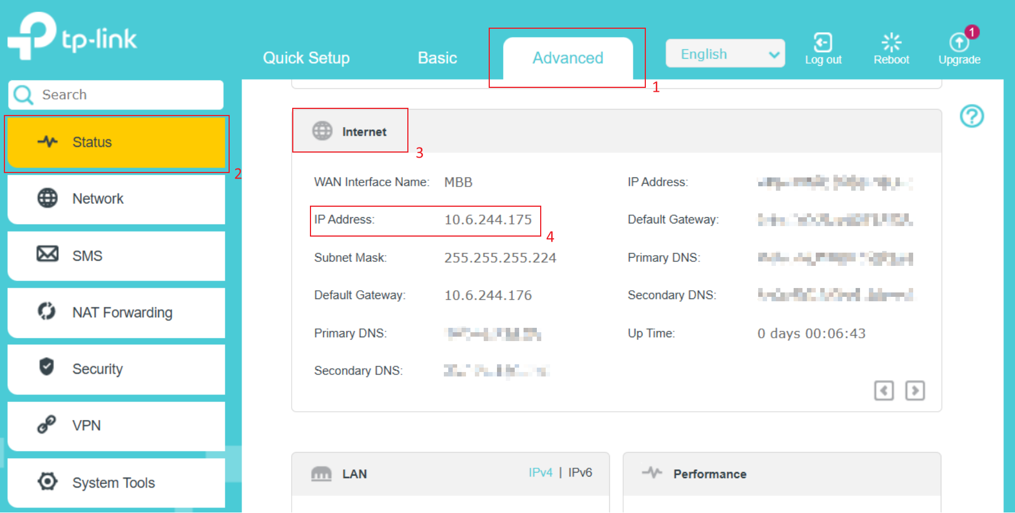
Task: Select the Advanced tab
Action: coord(568,58)
